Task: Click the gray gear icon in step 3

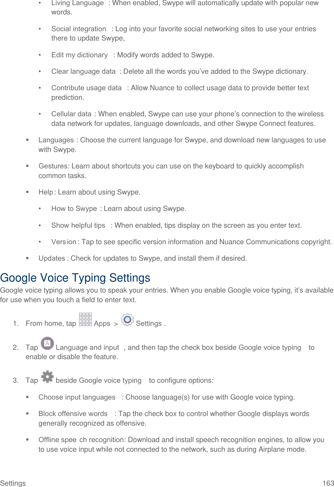Action: pyautogui.click(x=47, y=377)
